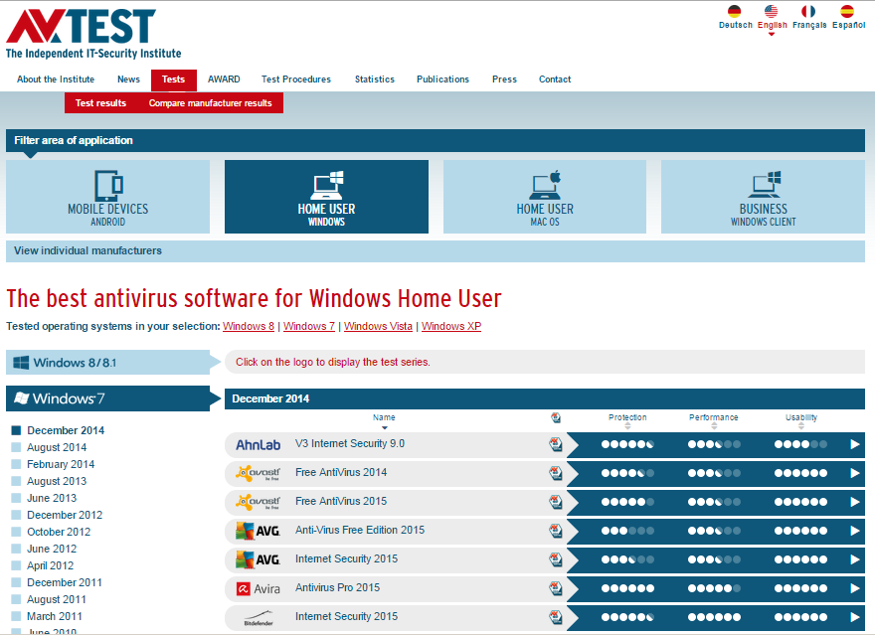The image size is (875, 635).
Task: Follow the Windows 8 link
Action: [x=249, y=326]
